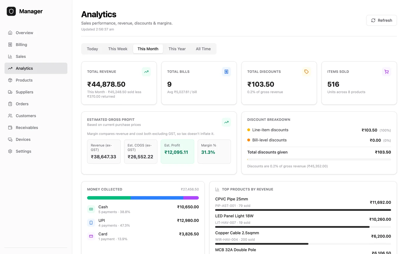Click the Card payment method icon
The height and width of the screenshot is (254, 406).
point(91,236)
